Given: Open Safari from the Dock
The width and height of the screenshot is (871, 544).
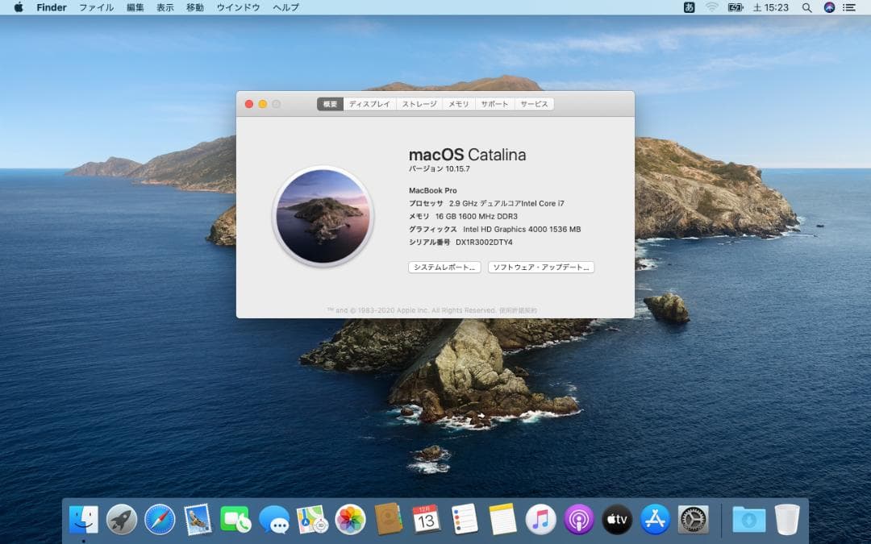Looking at the screenshot, I should point(159,521).
